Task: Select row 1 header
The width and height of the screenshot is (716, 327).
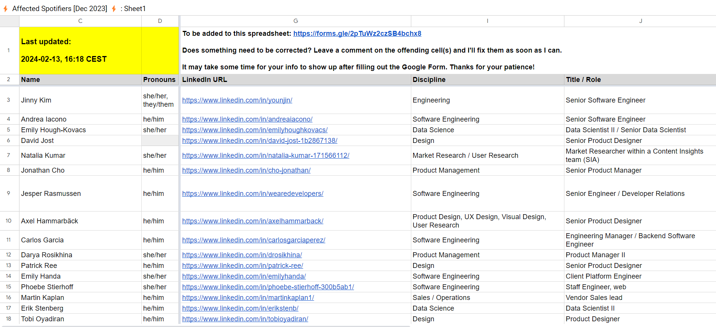Action: 10,50
